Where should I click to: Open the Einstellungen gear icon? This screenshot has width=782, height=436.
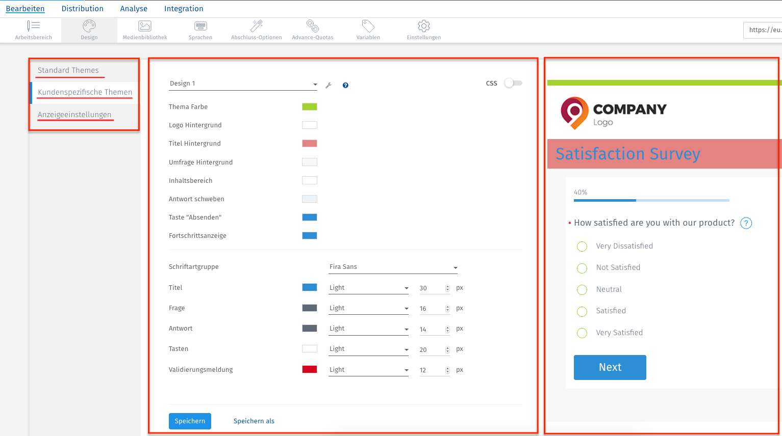(x=423, y=29)
